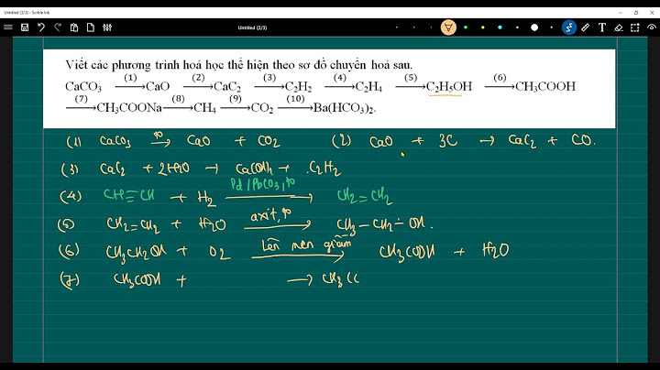
Task: Open the sliders settings panel
Action: click(x=107, y=27)
